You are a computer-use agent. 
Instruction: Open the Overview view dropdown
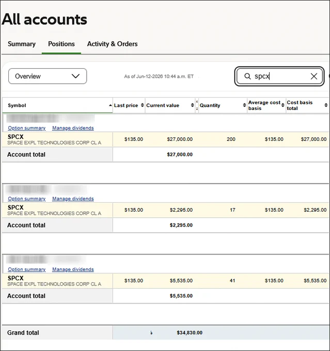(48, 76)
